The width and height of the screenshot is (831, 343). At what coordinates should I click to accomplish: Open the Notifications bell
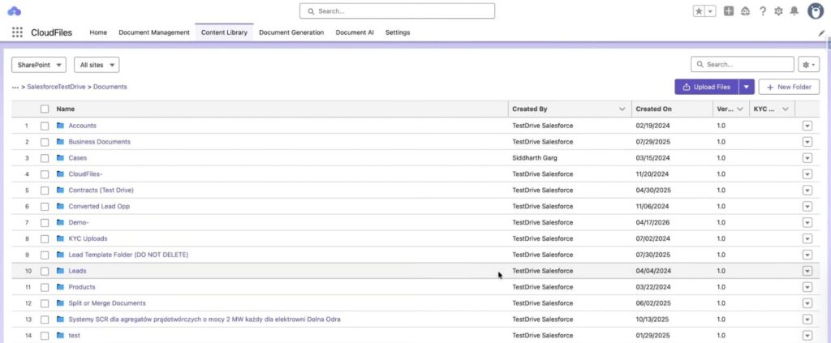(794, 11)
